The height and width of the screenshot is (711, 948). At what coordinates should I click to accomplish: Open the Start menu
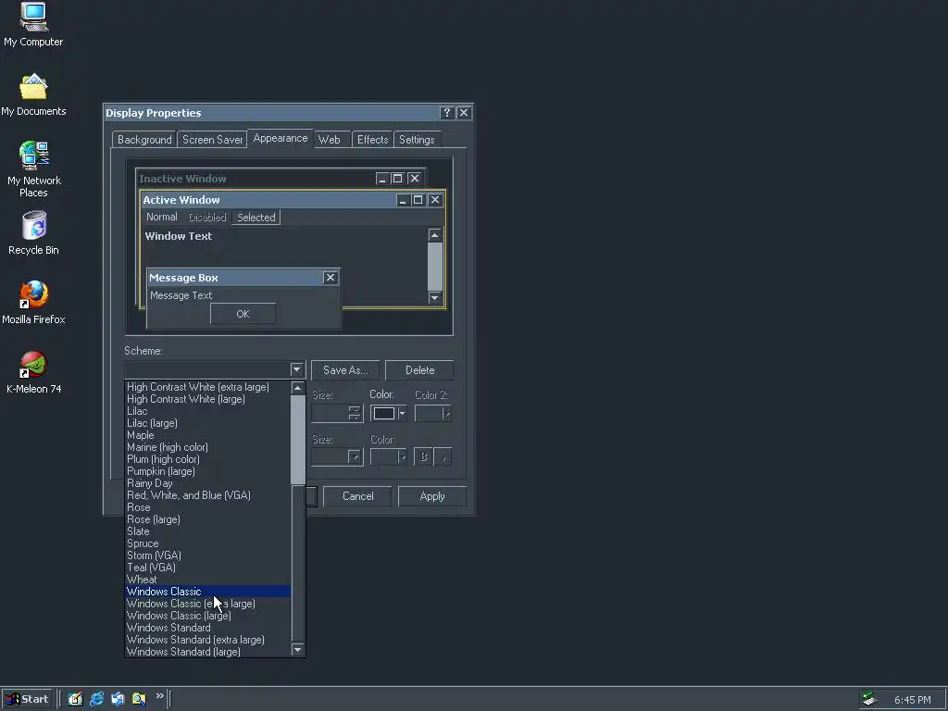tap(27, 699)
